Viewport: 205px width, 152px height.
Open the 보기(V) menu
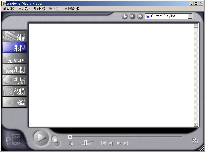point(24,9)
